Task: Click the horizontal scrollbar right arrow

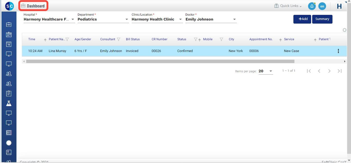Action: (345, 61)
